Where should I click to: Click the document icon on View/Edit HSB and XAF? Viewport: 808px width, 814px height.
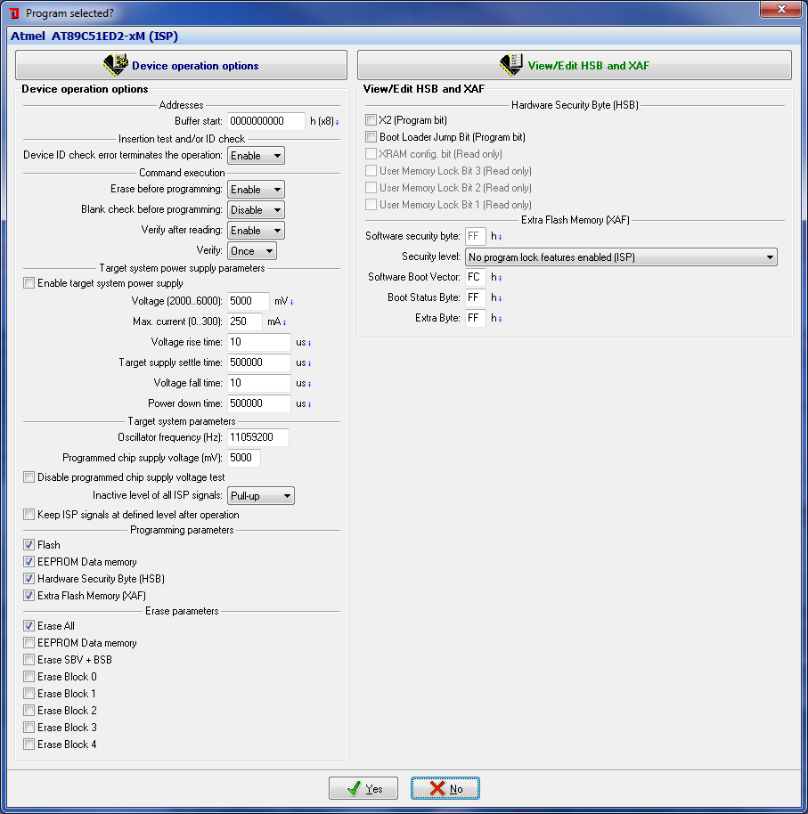[511, 65]
